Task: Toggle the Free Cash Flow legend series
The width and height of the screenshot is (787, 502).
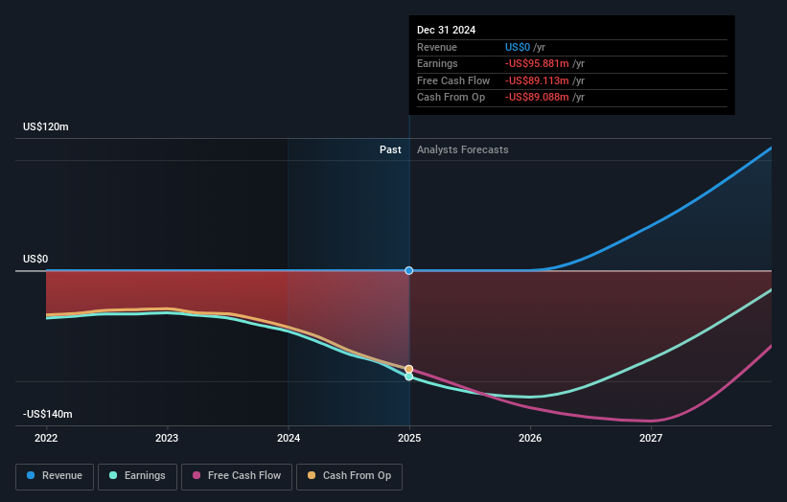Action: (x=237, y=476)
